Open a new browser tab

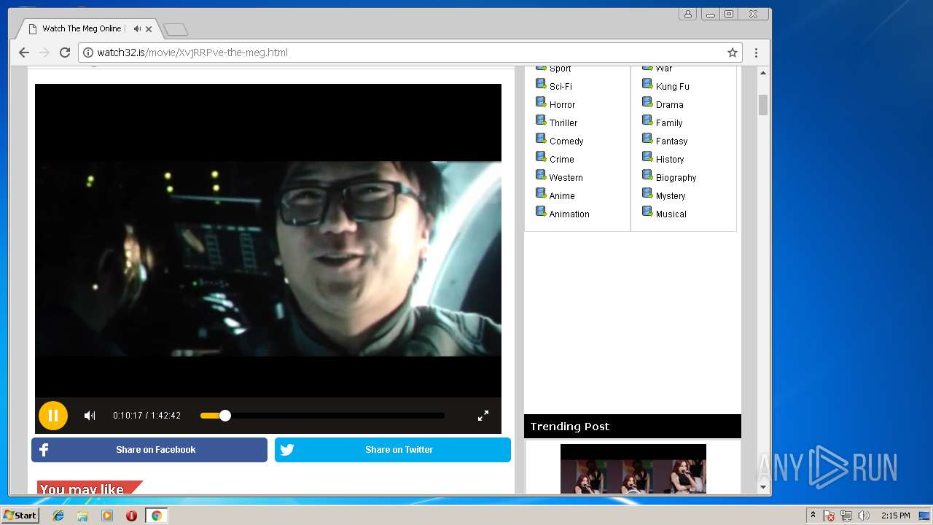pos(176,29)
